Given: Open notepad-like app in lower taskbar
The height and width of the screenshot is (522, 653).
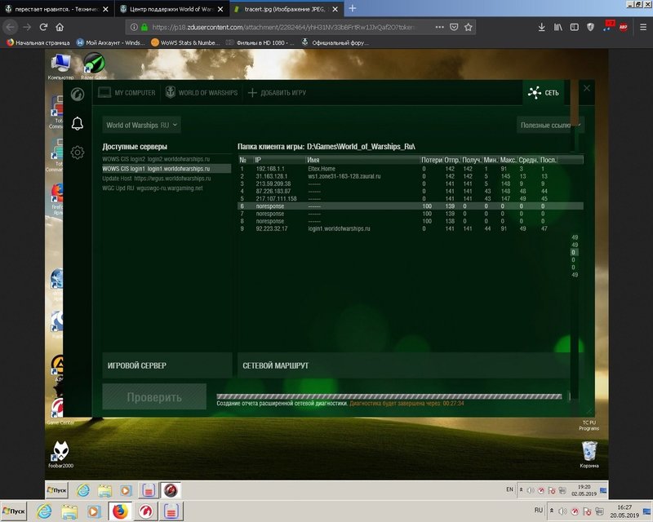Looking at the screenshot, I should coord(171,511).
